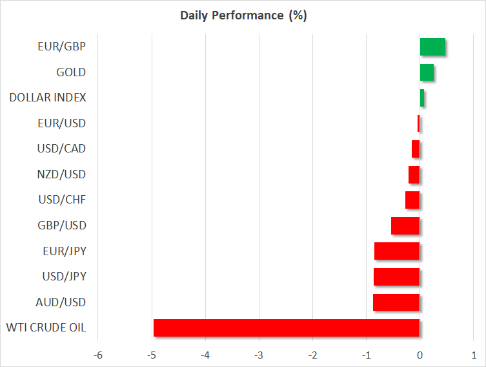486x367 pixels.
Task: Click the green GOLD bar
Action: click(427, 72)
